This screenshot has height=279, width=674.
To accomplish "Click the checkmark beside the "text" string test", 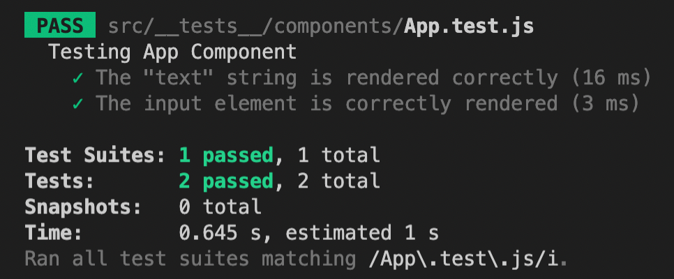I will [78, 77].
